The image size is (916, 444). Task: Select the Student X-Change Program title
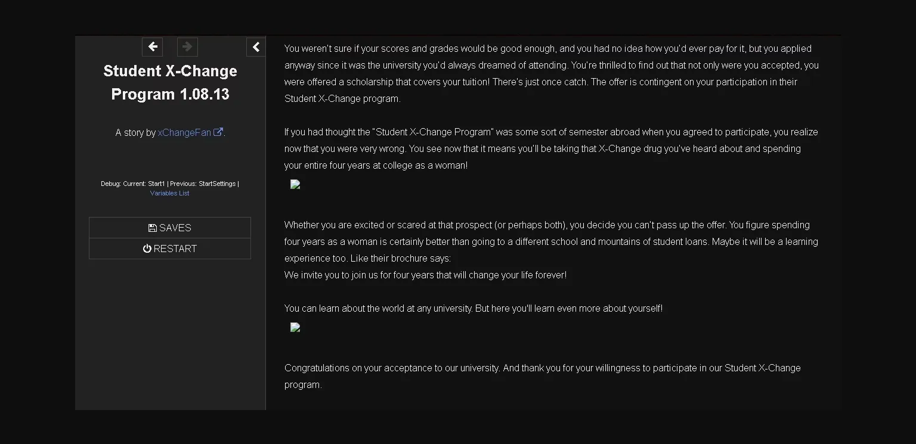[170, 82]
